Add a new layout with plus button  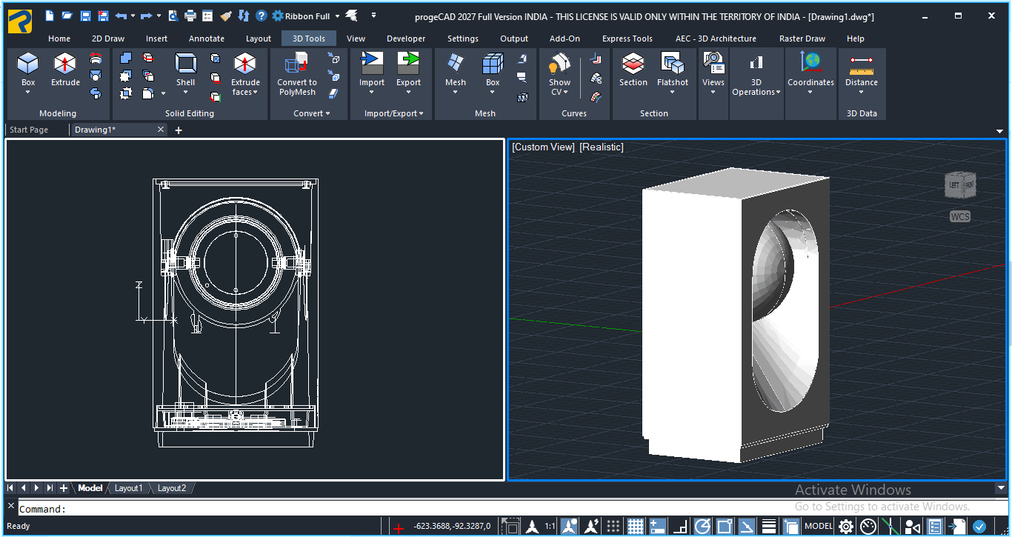tap(64, 488)
